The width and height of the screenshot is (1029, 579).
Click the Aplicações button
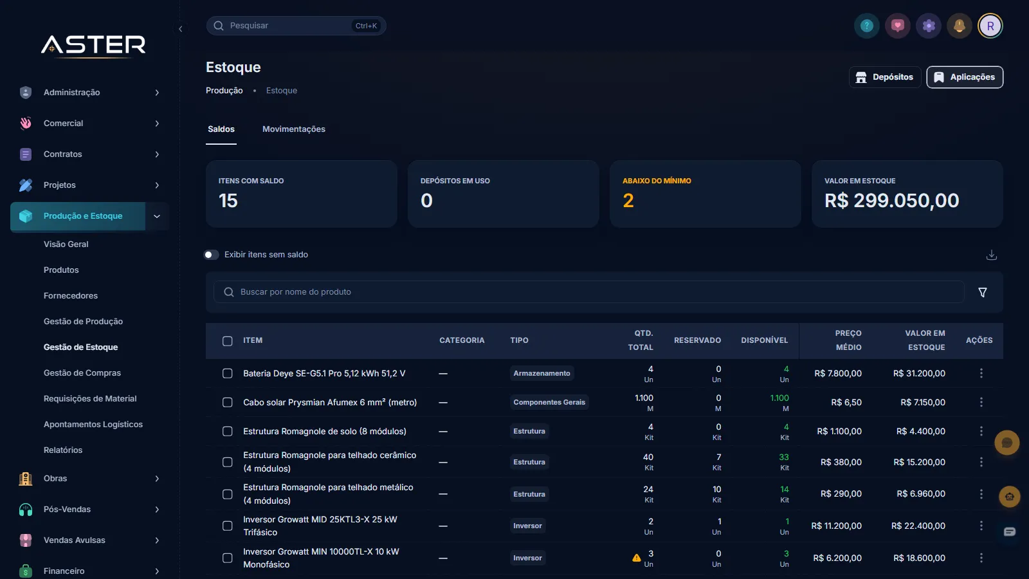click(965, 77)
